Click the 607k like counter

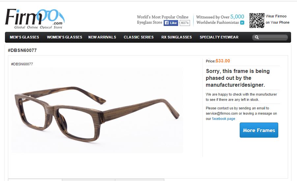[185, 23]
